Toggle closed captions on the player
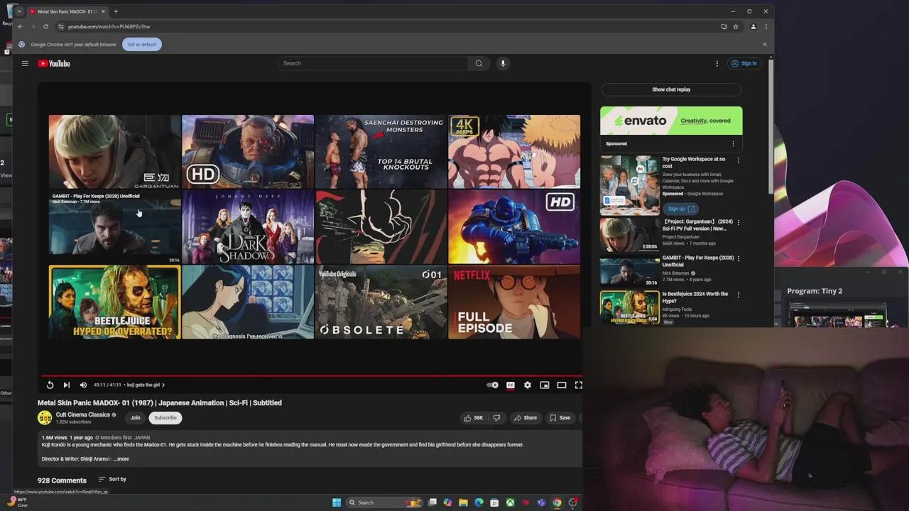 pos(510,385)
